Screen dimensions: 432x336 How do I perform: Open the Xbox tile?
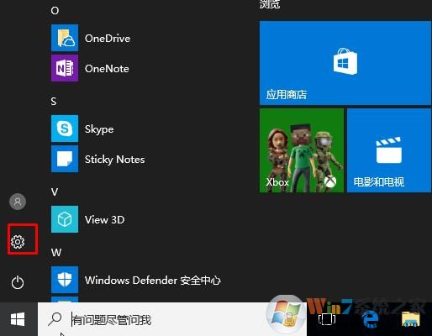(302, 150)
